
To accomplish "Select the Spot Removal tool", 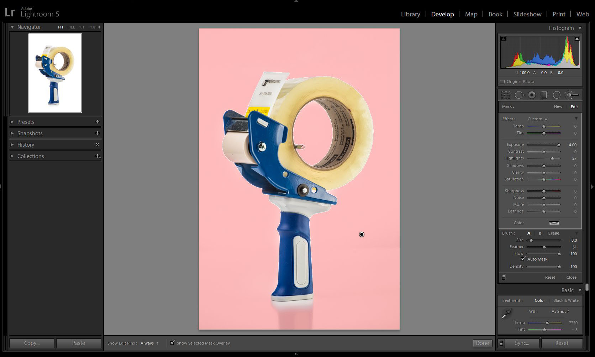I will 519,95.
